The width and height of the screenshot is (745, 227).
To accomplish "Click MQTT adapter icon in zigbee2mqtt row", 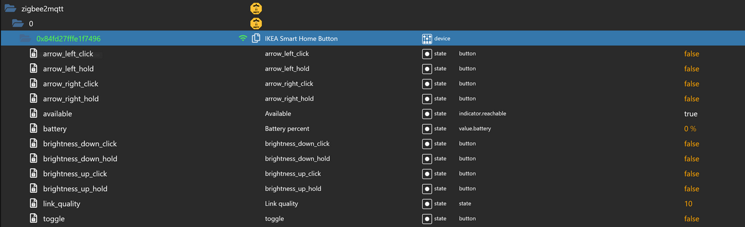I will click(256, 9).
